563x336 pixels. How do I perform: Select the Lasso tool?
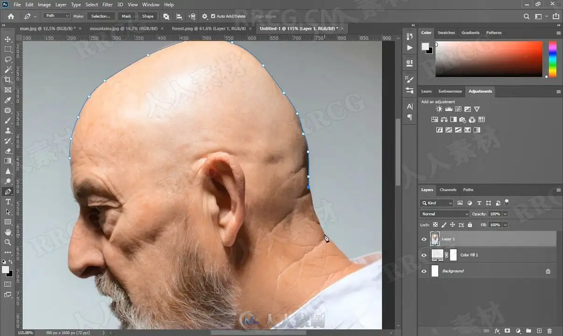(x=8, y=59)
